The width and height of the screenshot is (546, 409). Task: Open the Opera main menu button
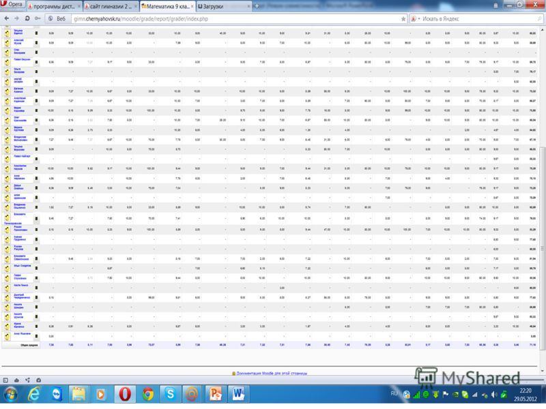pos(12,4)
